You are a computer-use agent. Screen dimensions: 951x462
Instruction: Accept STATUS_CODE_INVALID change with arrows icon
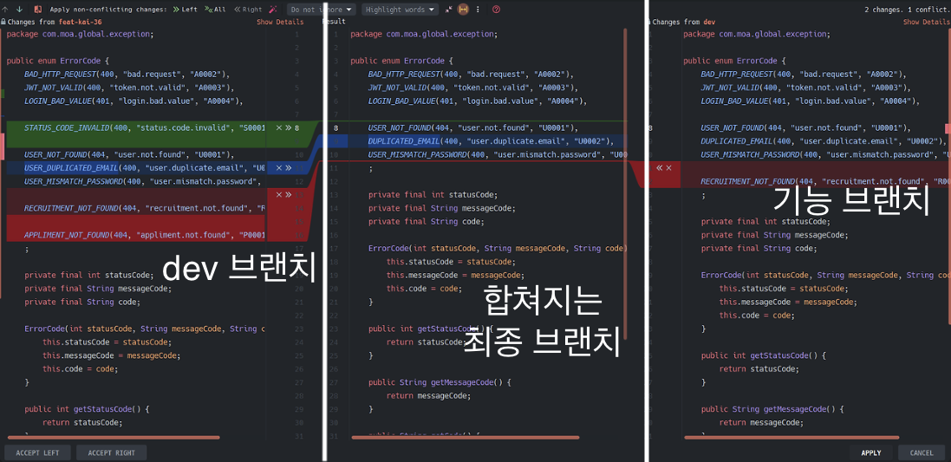[x=288, y=128]
